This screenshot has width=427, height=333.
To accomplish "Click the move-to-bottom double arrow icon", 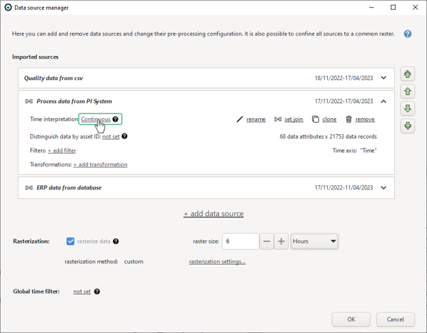I will 407,126.
